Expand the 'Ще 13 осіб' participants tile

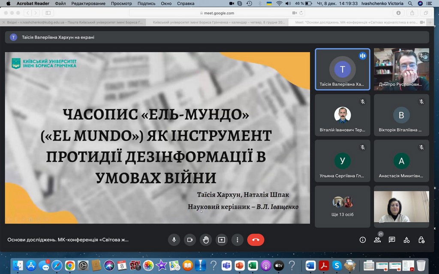pyautogui.click(x=342, y=206)
